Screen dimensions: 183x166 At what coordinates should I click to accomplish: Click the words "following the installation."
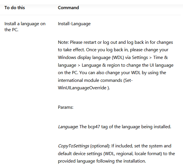pyautogui.click(x=121, y=161)
